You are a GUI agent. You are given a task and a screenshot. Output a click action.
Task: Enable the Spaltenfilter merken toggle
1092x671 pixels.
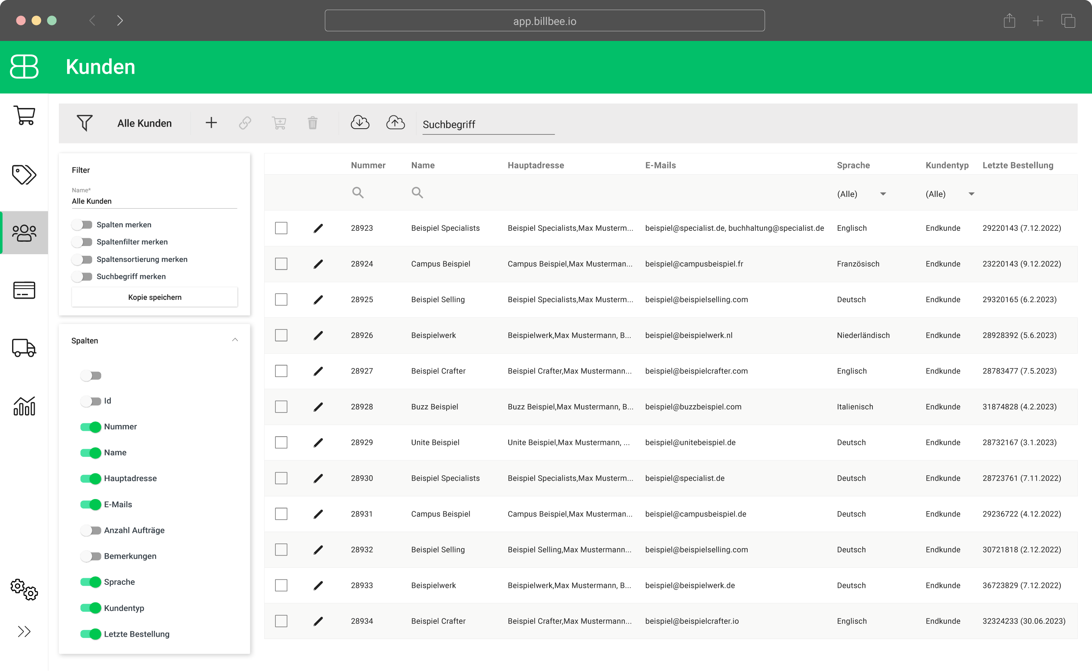click(82, 242)
